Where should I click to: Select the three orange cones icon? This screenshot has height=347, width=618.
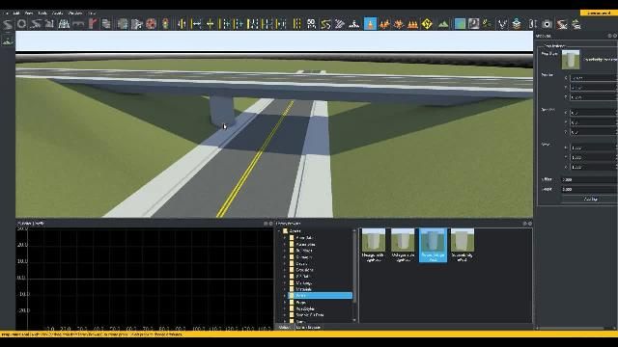point(412,24)
